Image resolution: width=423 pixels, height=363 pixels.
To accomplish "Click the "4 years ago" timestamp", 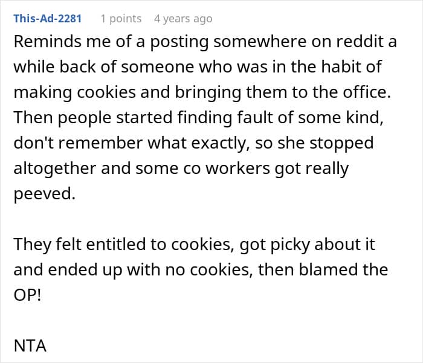I will (183, 19).
